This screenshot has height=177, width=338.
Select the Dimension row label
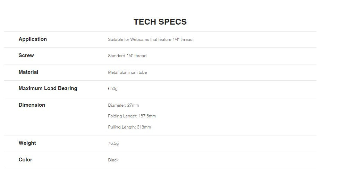click(x=32, y=105)
